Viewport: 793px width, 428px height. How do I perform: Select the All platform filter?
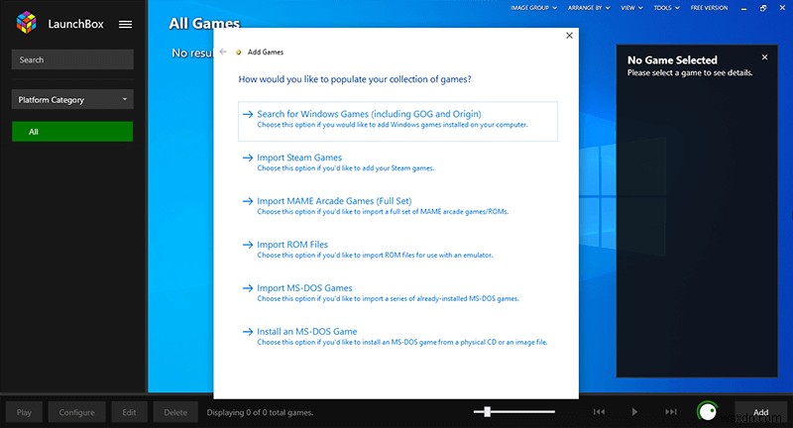[72, 132]
